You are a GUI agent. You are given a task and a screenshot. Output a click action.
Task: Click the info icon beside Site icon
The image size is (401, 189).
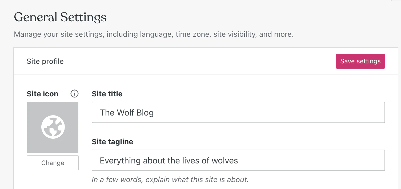(75, 94)
